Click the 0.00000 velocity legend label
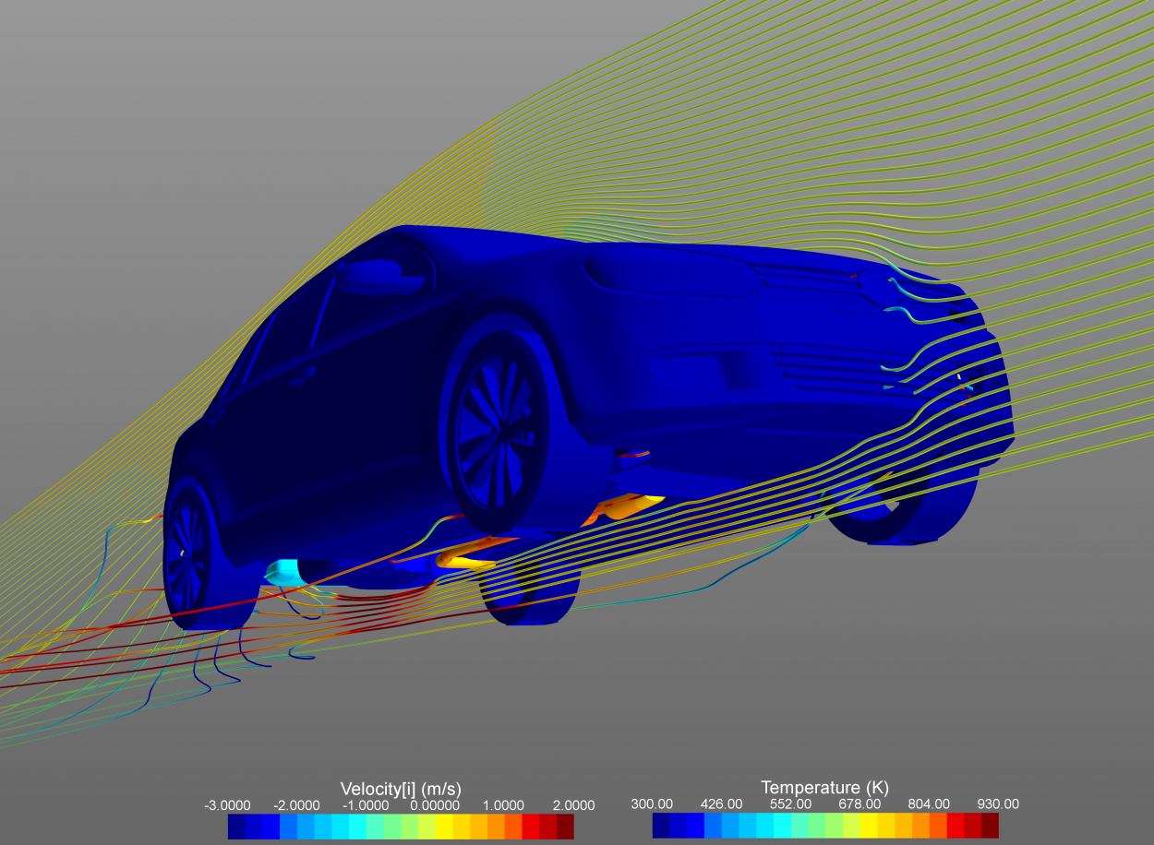 (434, 805)
